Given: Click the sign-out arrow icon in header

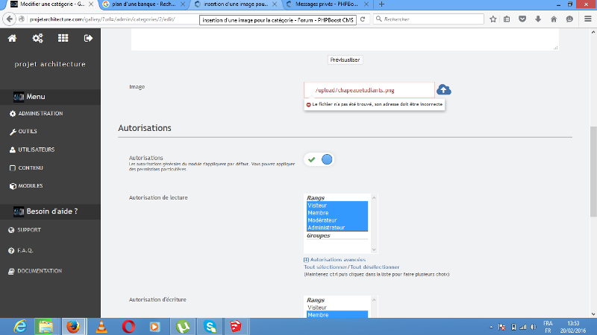Looking at the screenshot, I should pyautogui.click(x=88, y=38).
